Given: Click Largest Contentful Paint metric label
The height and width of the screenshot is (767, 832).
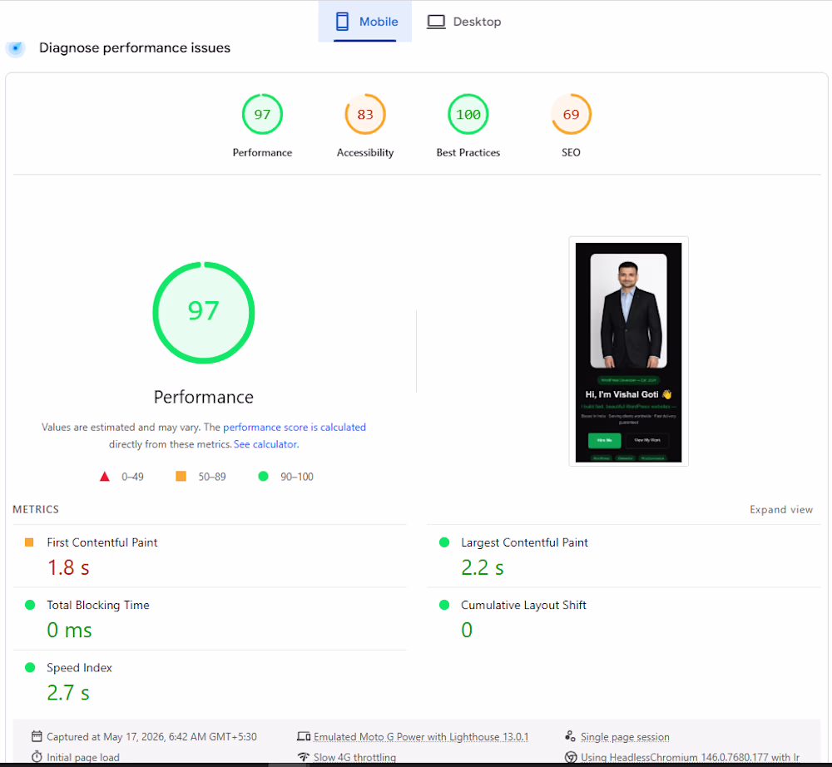Looking at the screenshot, I should tap(524, 542).
